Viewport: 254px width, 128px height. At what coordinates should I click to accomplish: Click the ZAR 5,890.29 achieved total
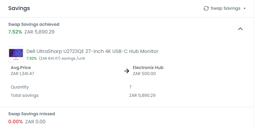(x=39, y=32)
